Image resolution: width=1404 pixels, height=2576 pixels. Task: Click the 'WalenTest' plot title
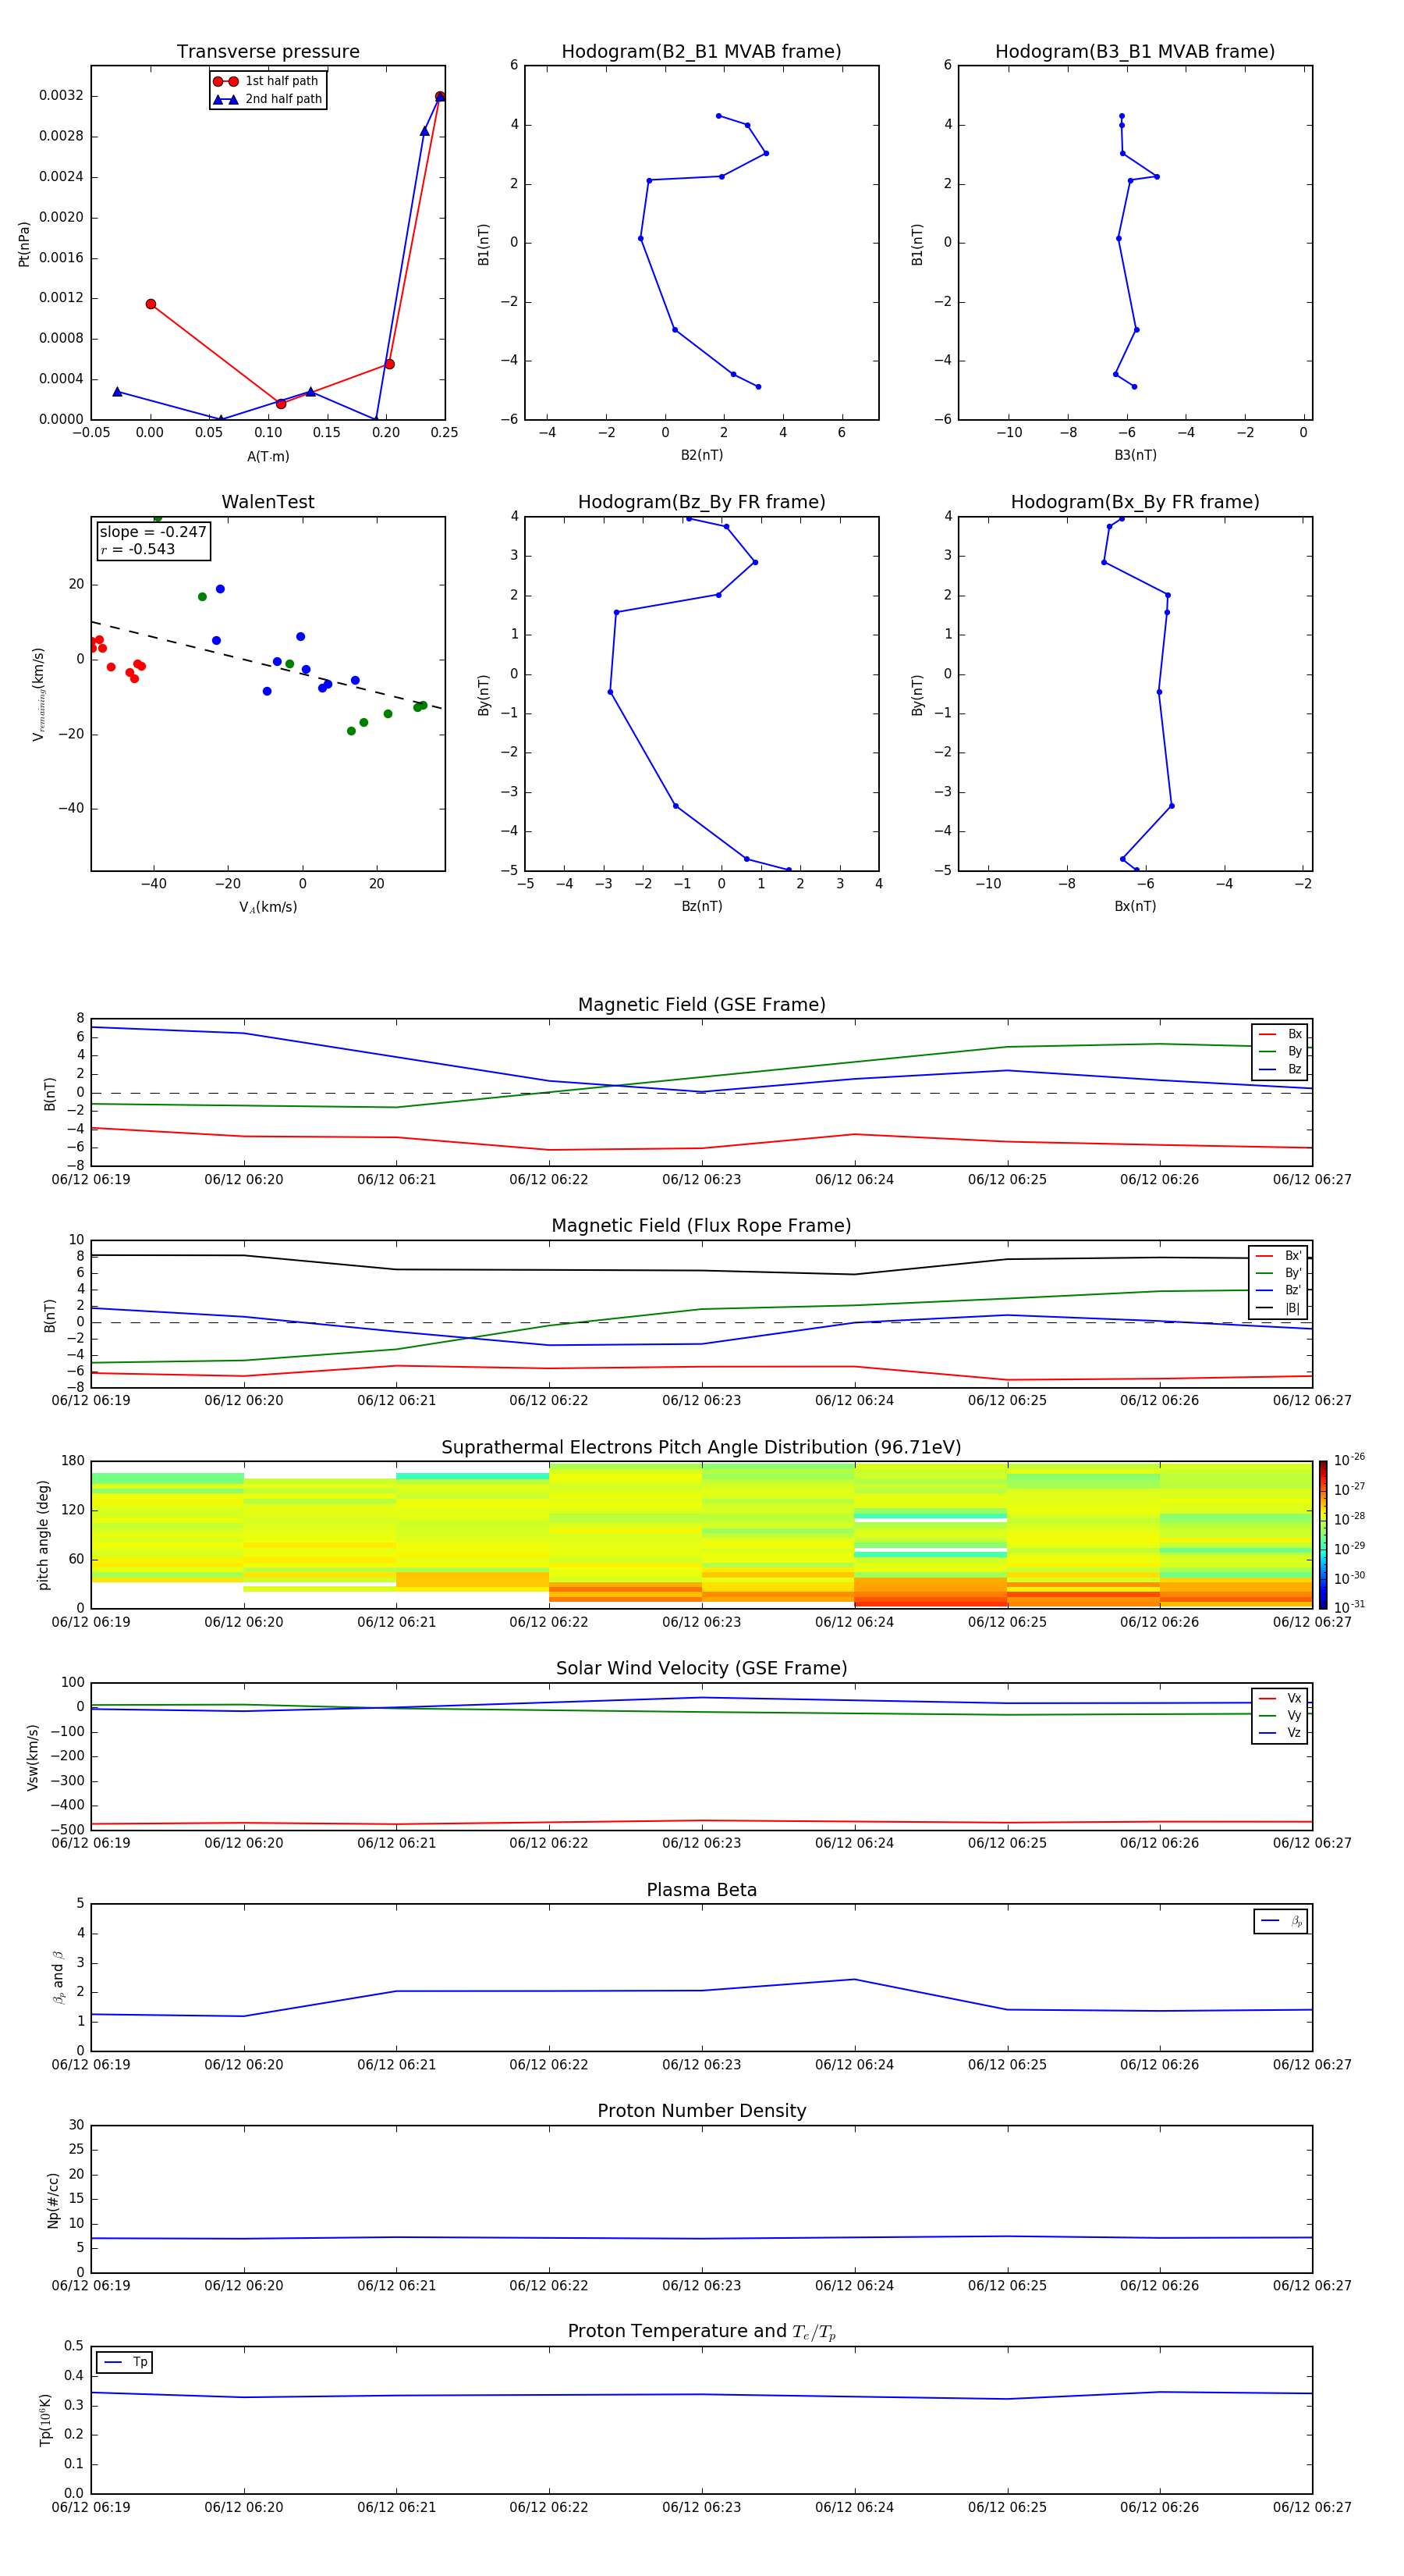pos(268,502)
